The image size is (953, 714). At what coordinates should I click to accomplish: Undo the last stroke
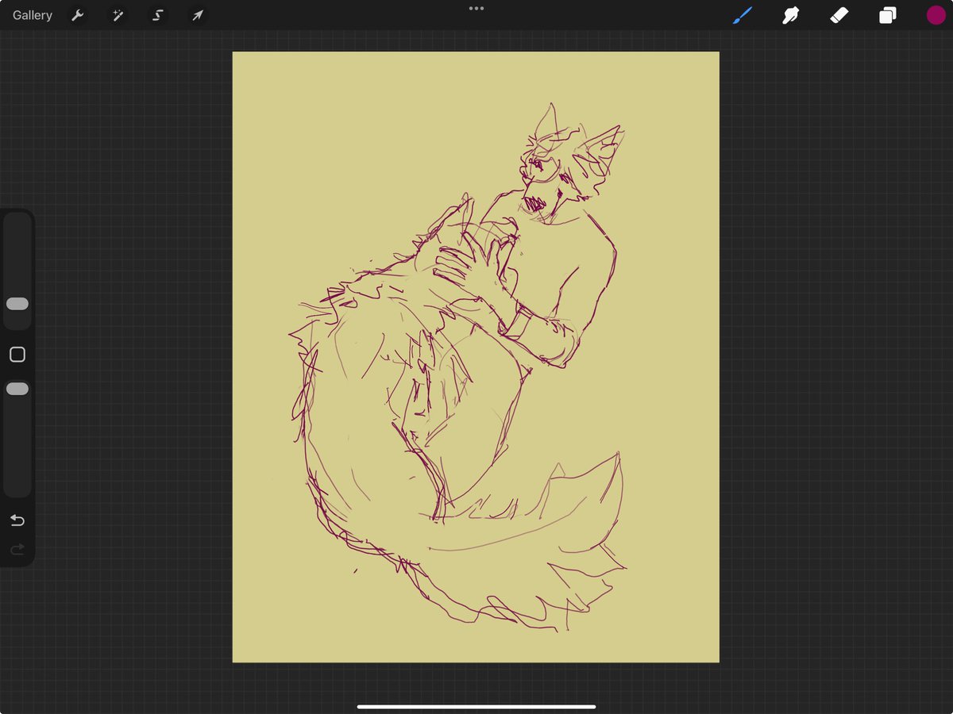[17, 520]
